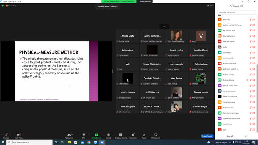The image size is (258, 145).
Task: Toggle Raihan Wijaya's microphone icon
Action: 250,80
